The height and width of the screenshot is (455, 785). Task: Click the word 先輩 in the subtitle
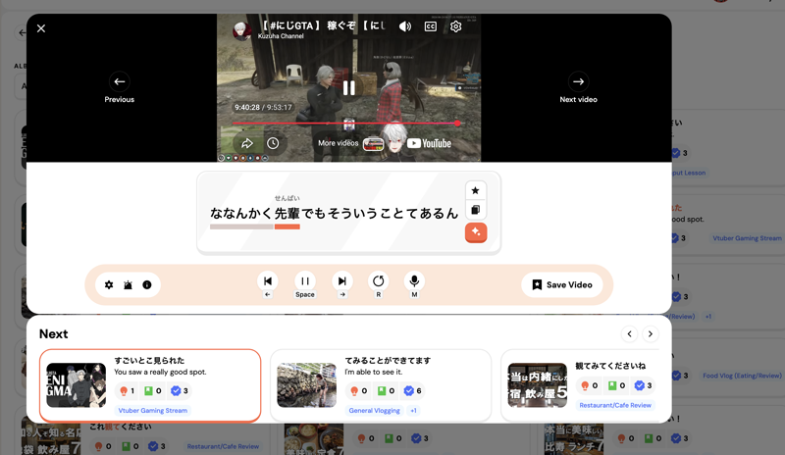click(287, 213)
